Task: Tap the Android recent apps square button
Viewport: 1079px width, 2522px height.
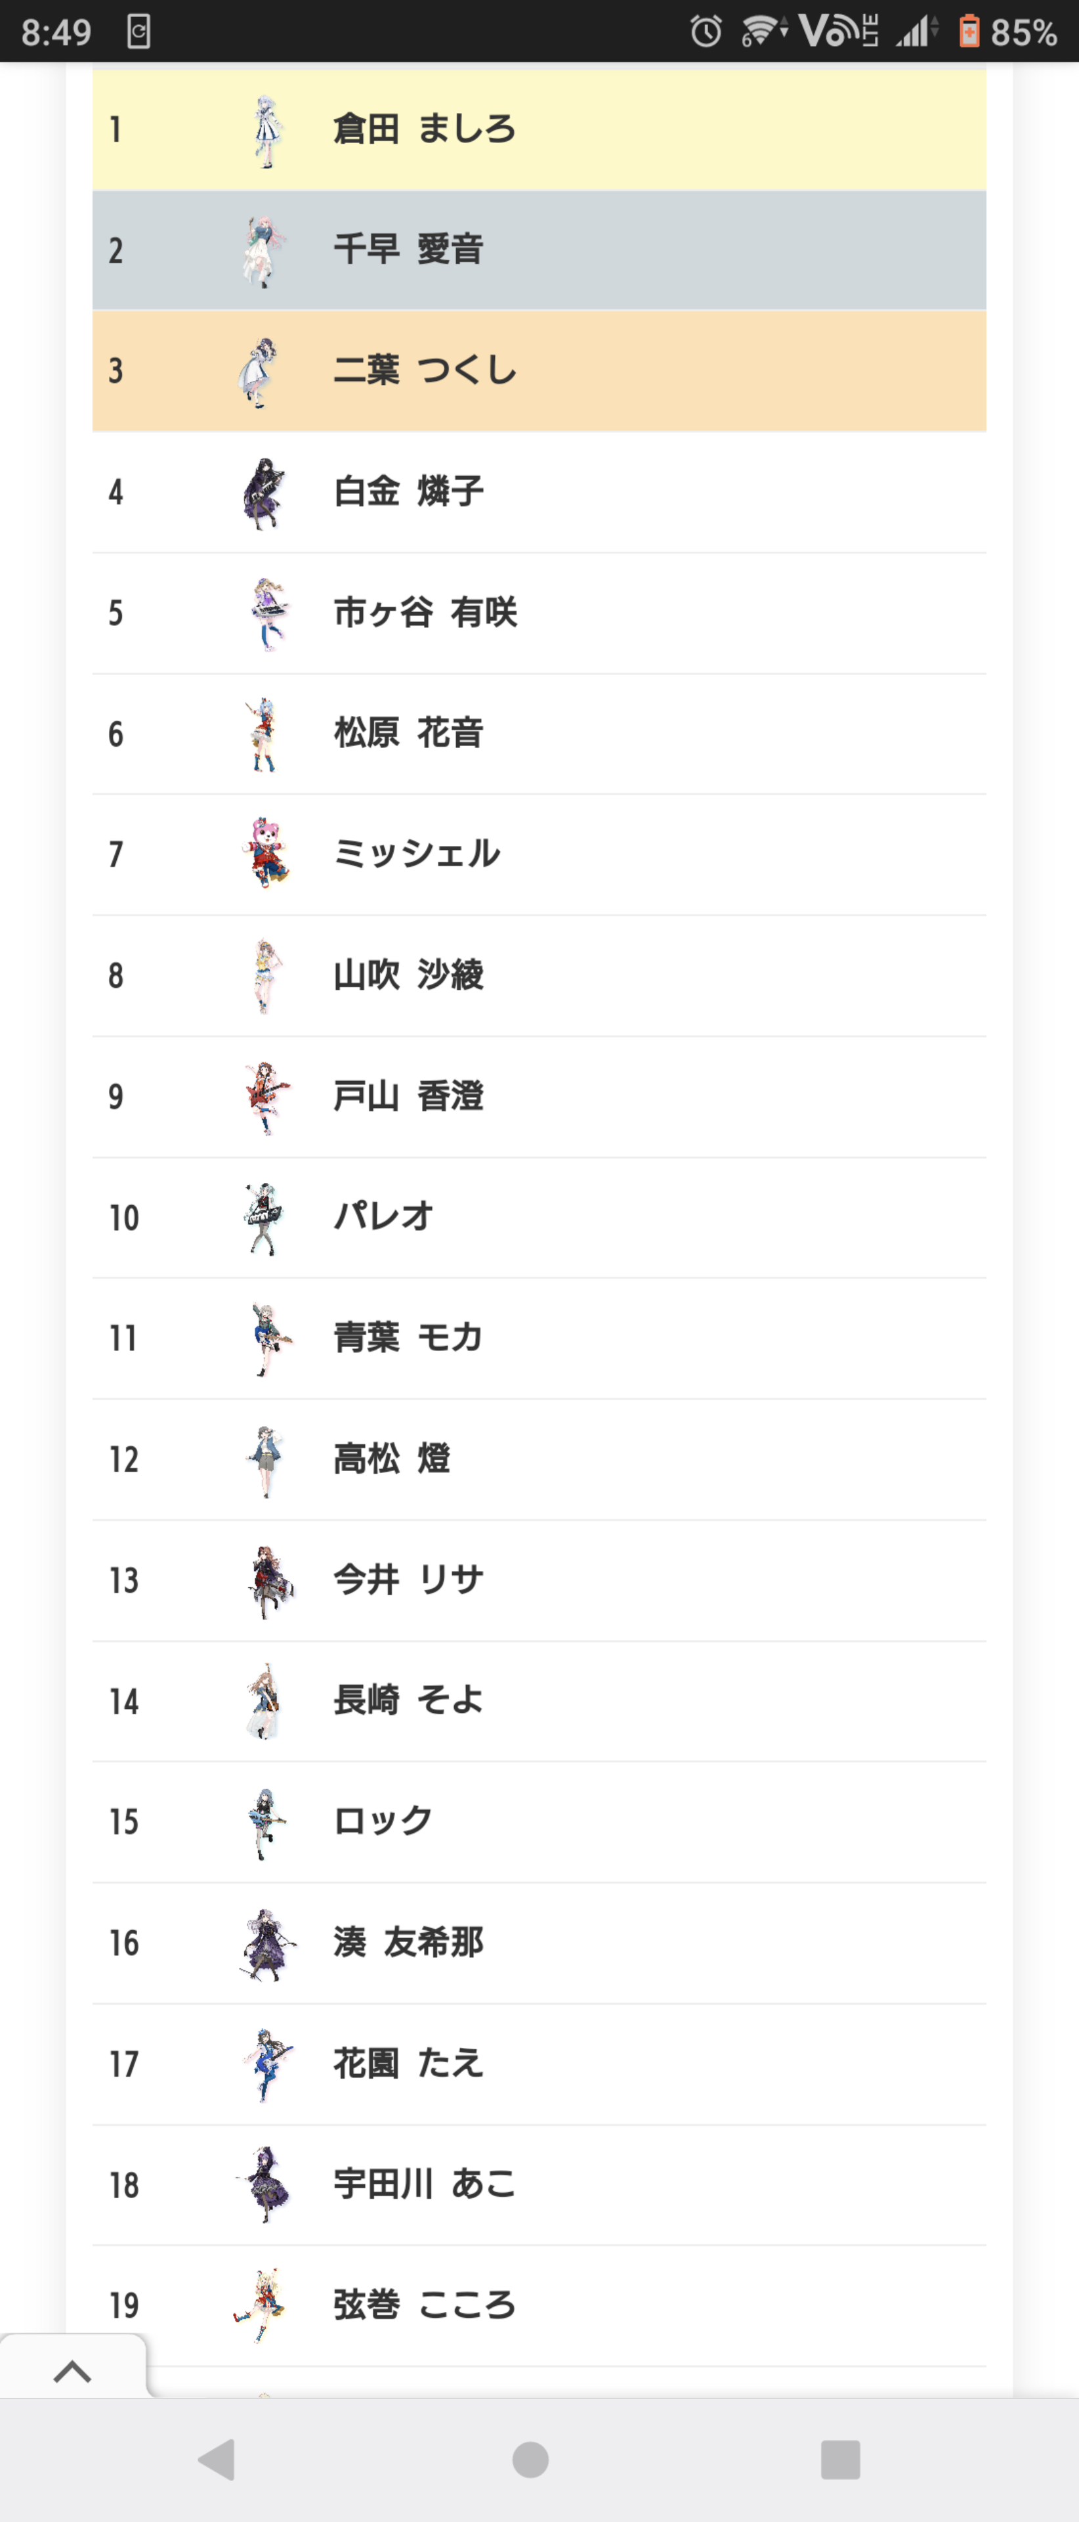Action: point(840,2458)
